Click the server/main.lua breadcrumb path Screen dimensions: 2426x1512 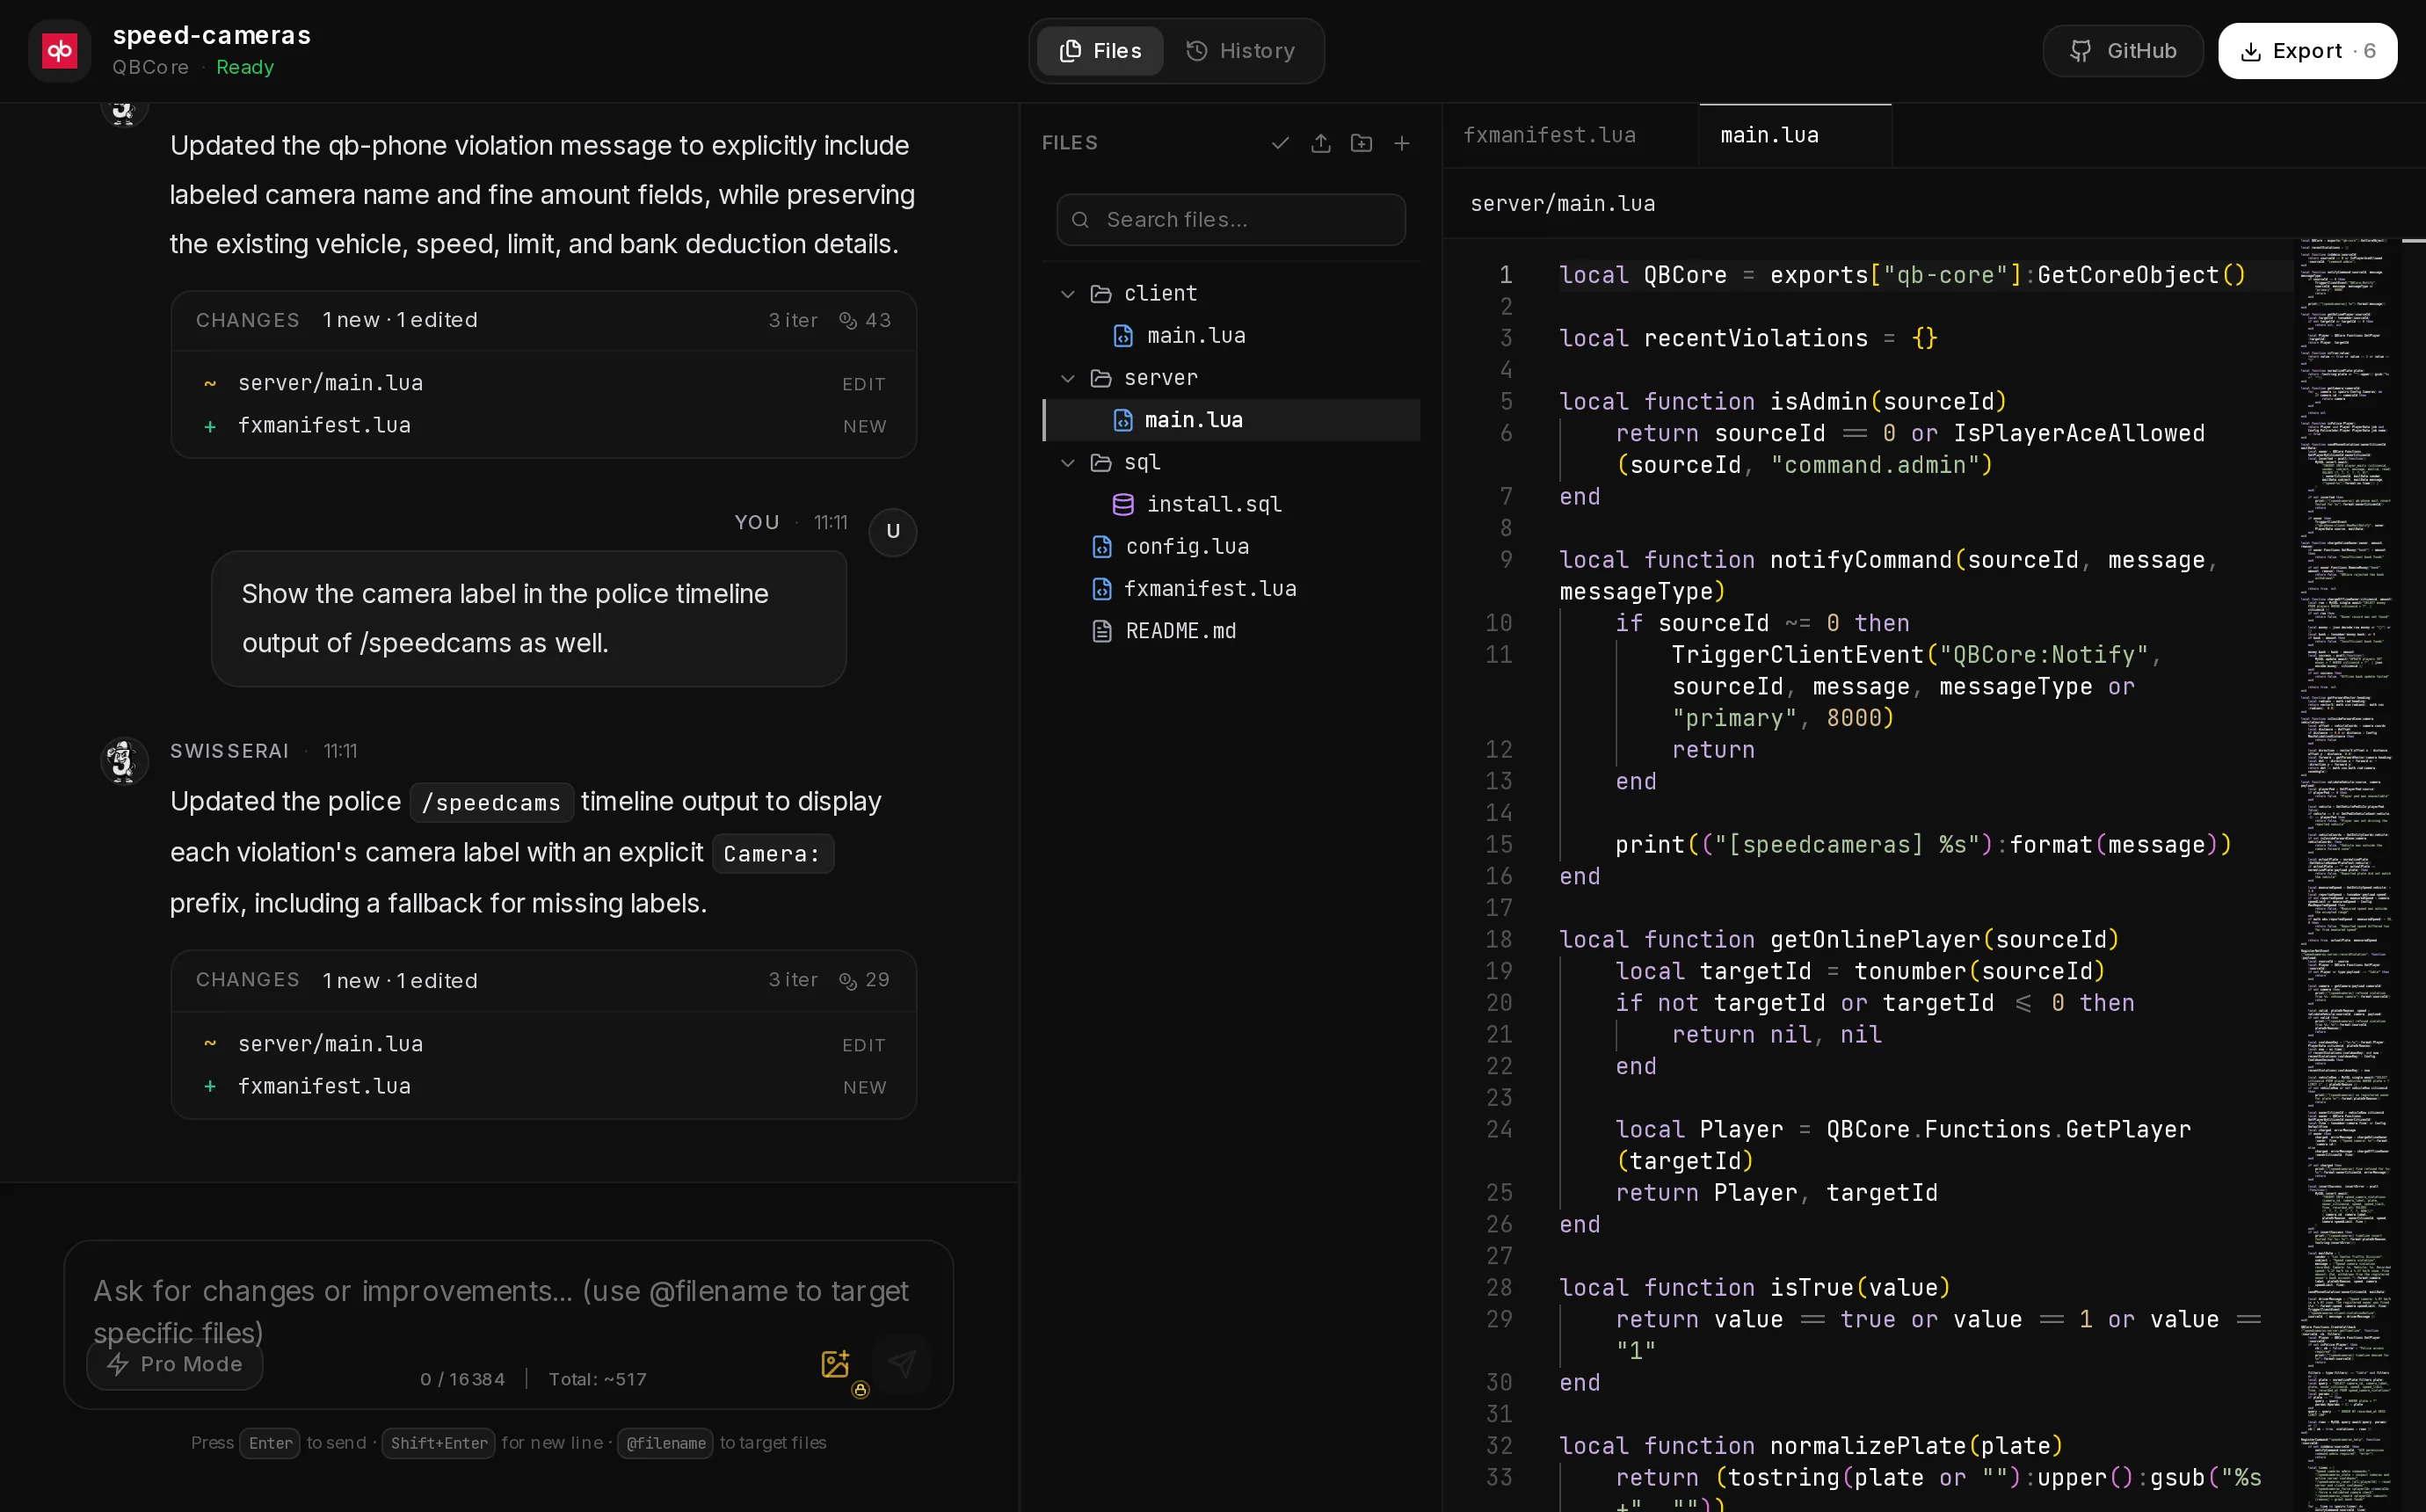pyautogui.click(x=1562, y=204)
